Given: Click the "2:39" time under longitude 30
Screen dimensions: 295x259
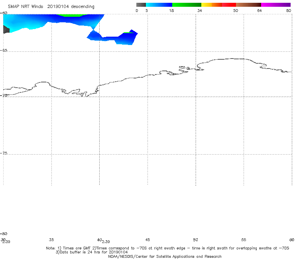Looking at the screenshot, I should [6, 242].
